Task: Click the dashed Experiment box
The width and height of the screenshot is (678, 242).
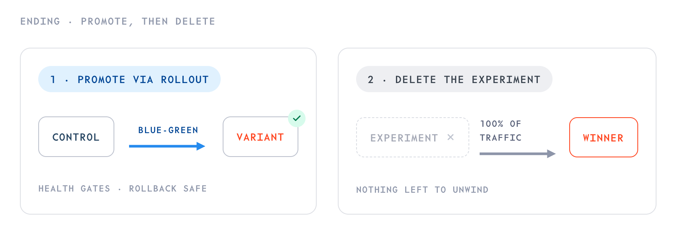Action: tap(413, 137)
